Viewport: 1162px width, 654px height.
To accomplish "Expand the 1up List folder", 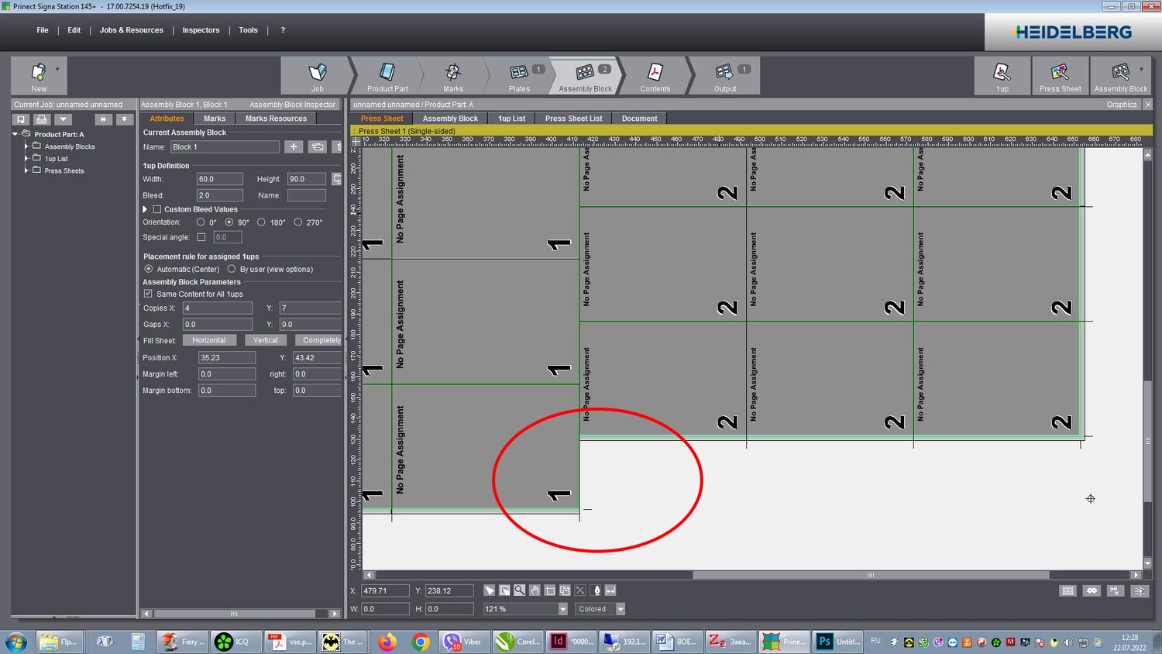I will 26,159.
